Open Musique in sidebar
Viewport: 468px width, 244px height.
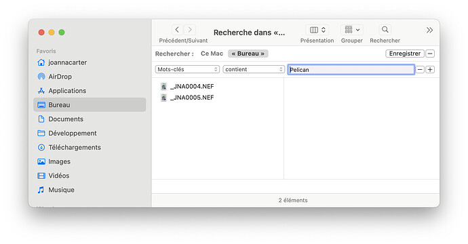(90, 190)
